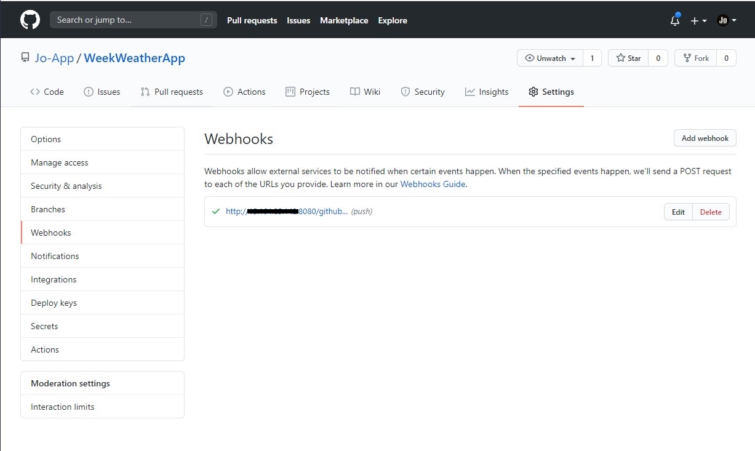
Task: Open the Settings tab
Action: coord(551,92)
